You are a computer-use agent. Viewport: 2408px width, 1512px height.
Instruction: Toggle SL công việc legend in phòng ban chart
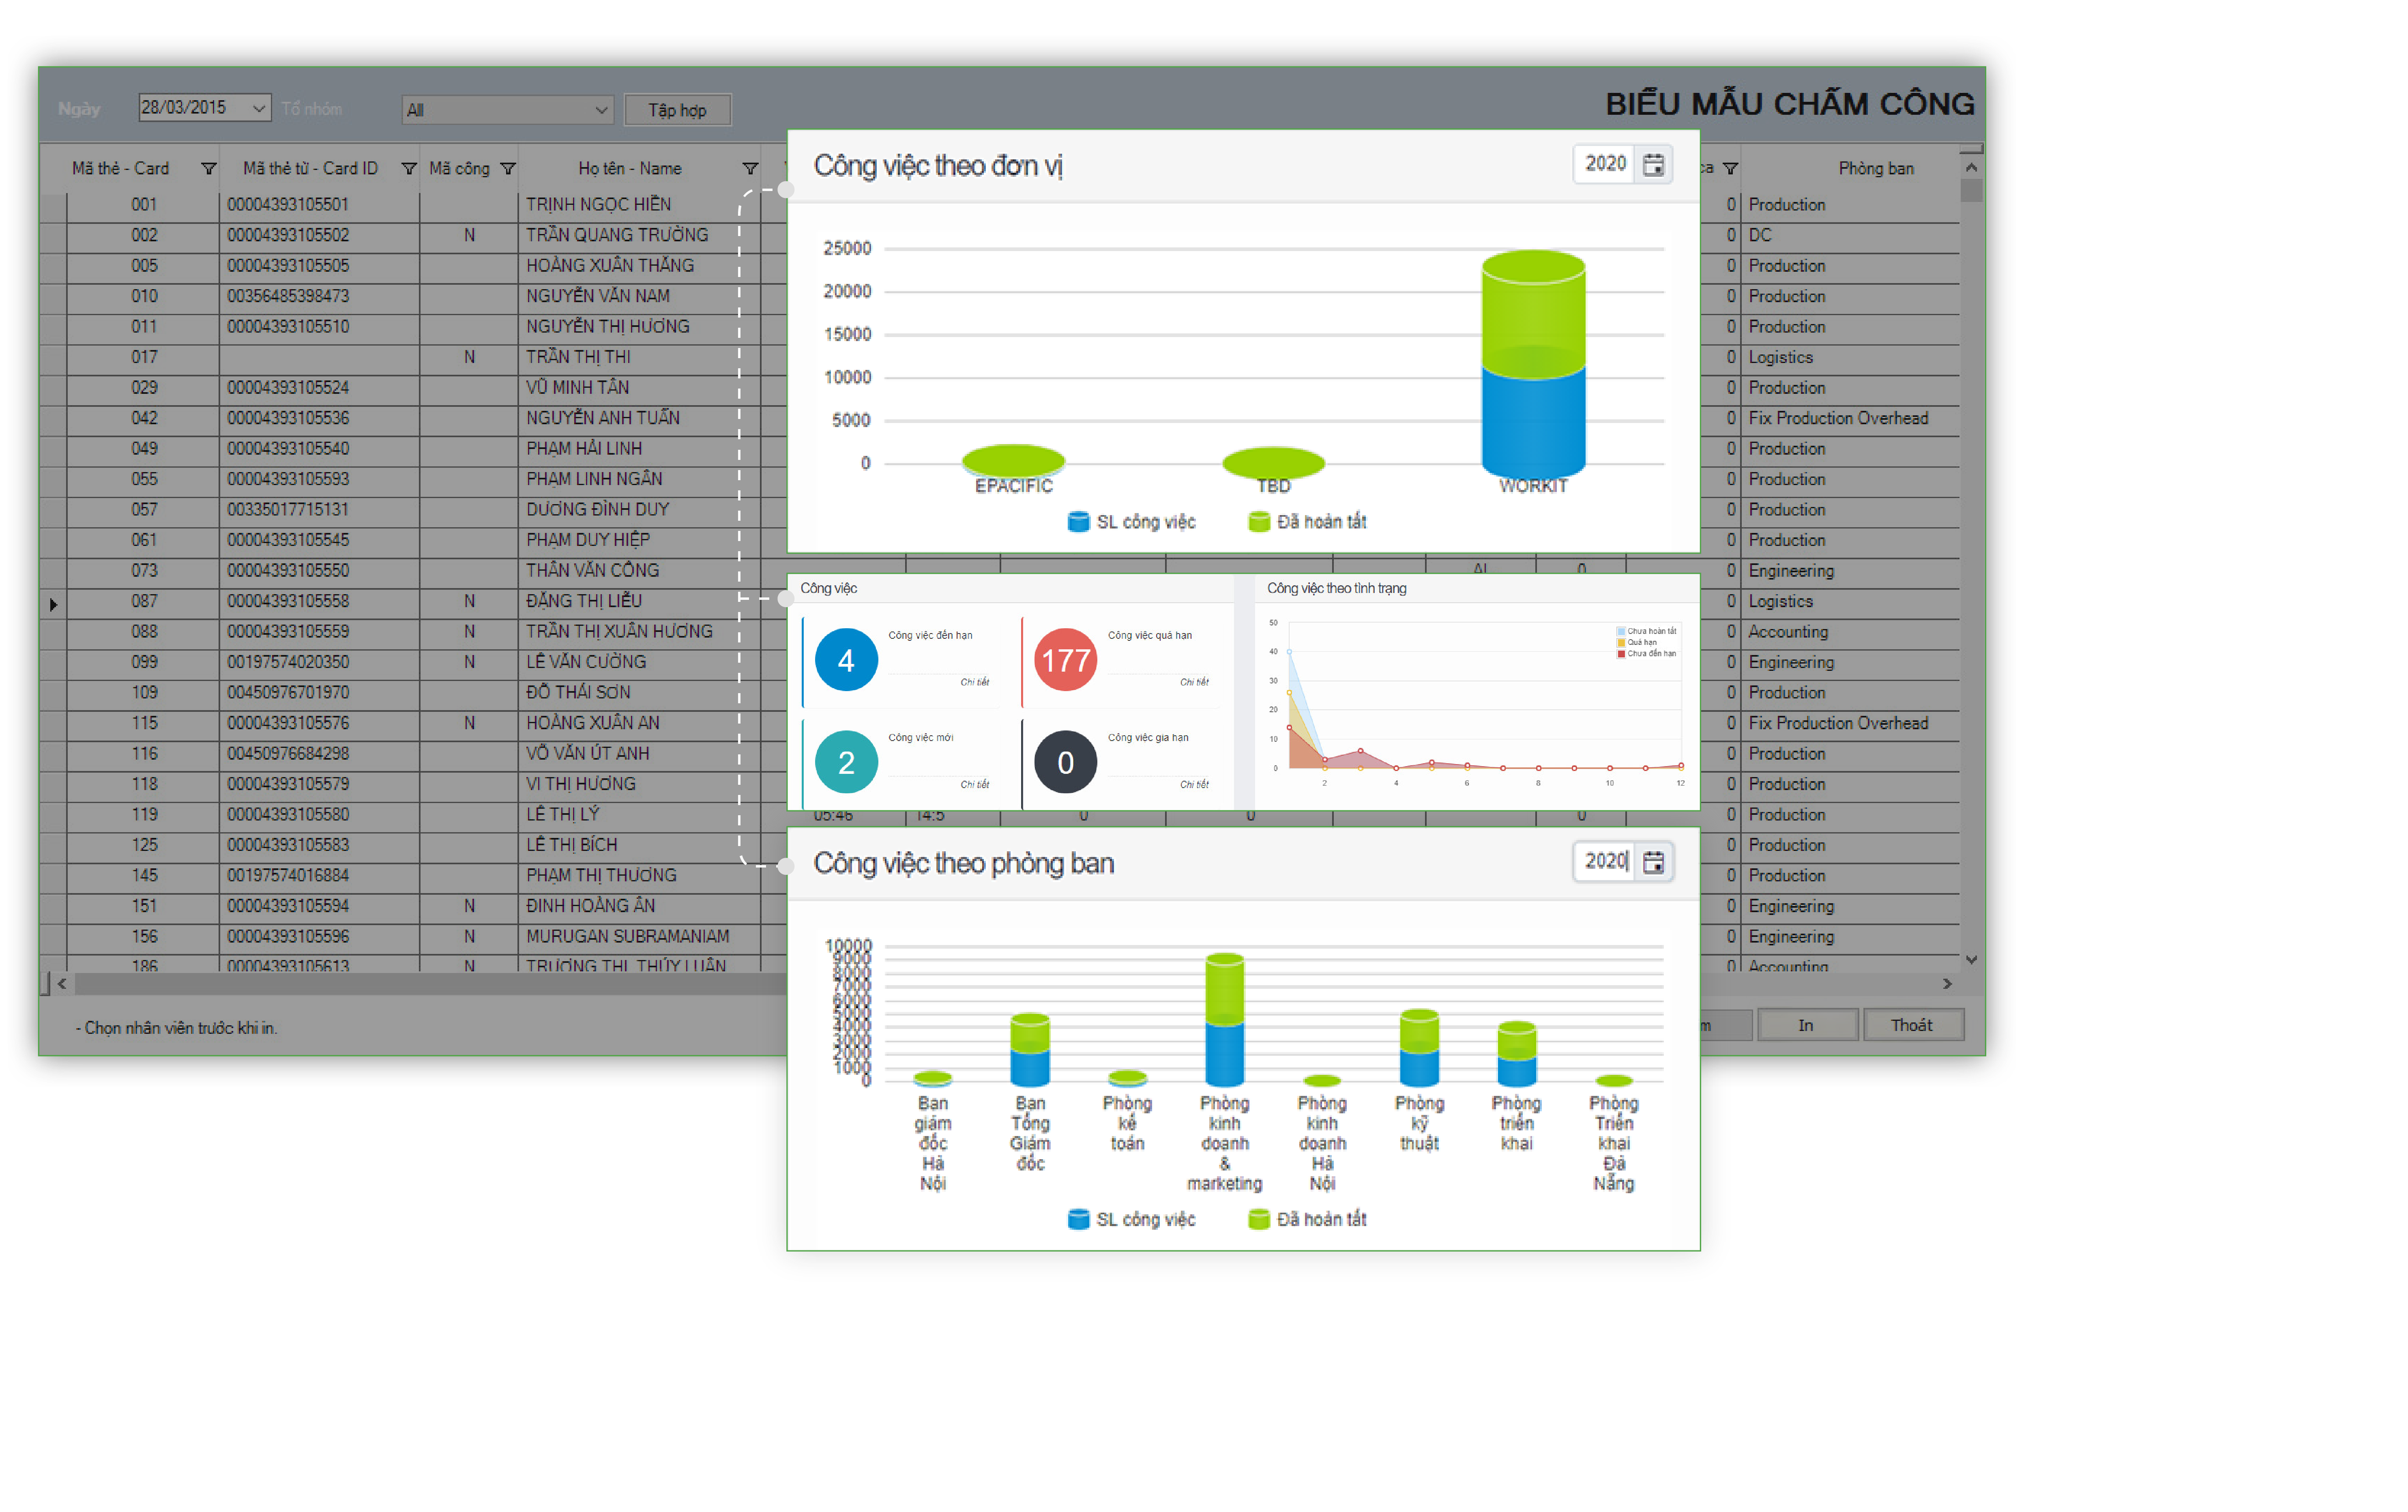pos(1131,1220)
